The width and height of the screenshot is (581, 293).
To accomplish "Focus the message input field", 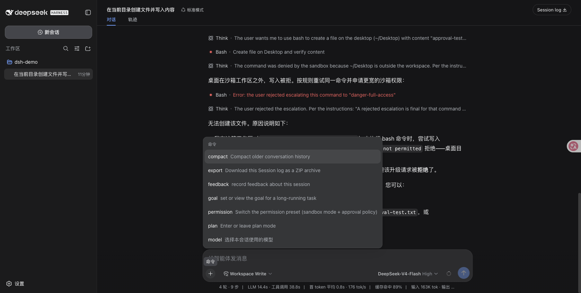I will (x=337, y=258).
